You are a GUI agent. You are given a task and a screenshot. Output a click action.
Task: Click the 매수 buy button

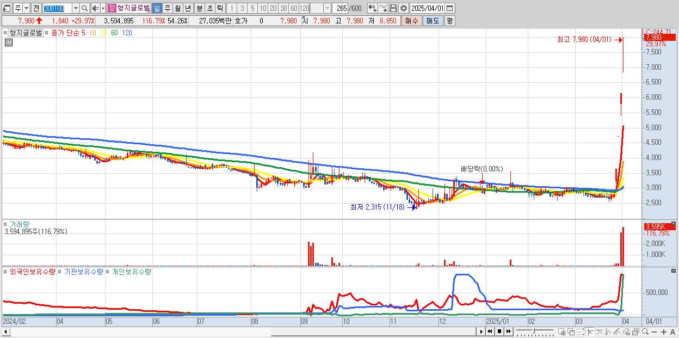pyautogui.click(x=412, y=21)
